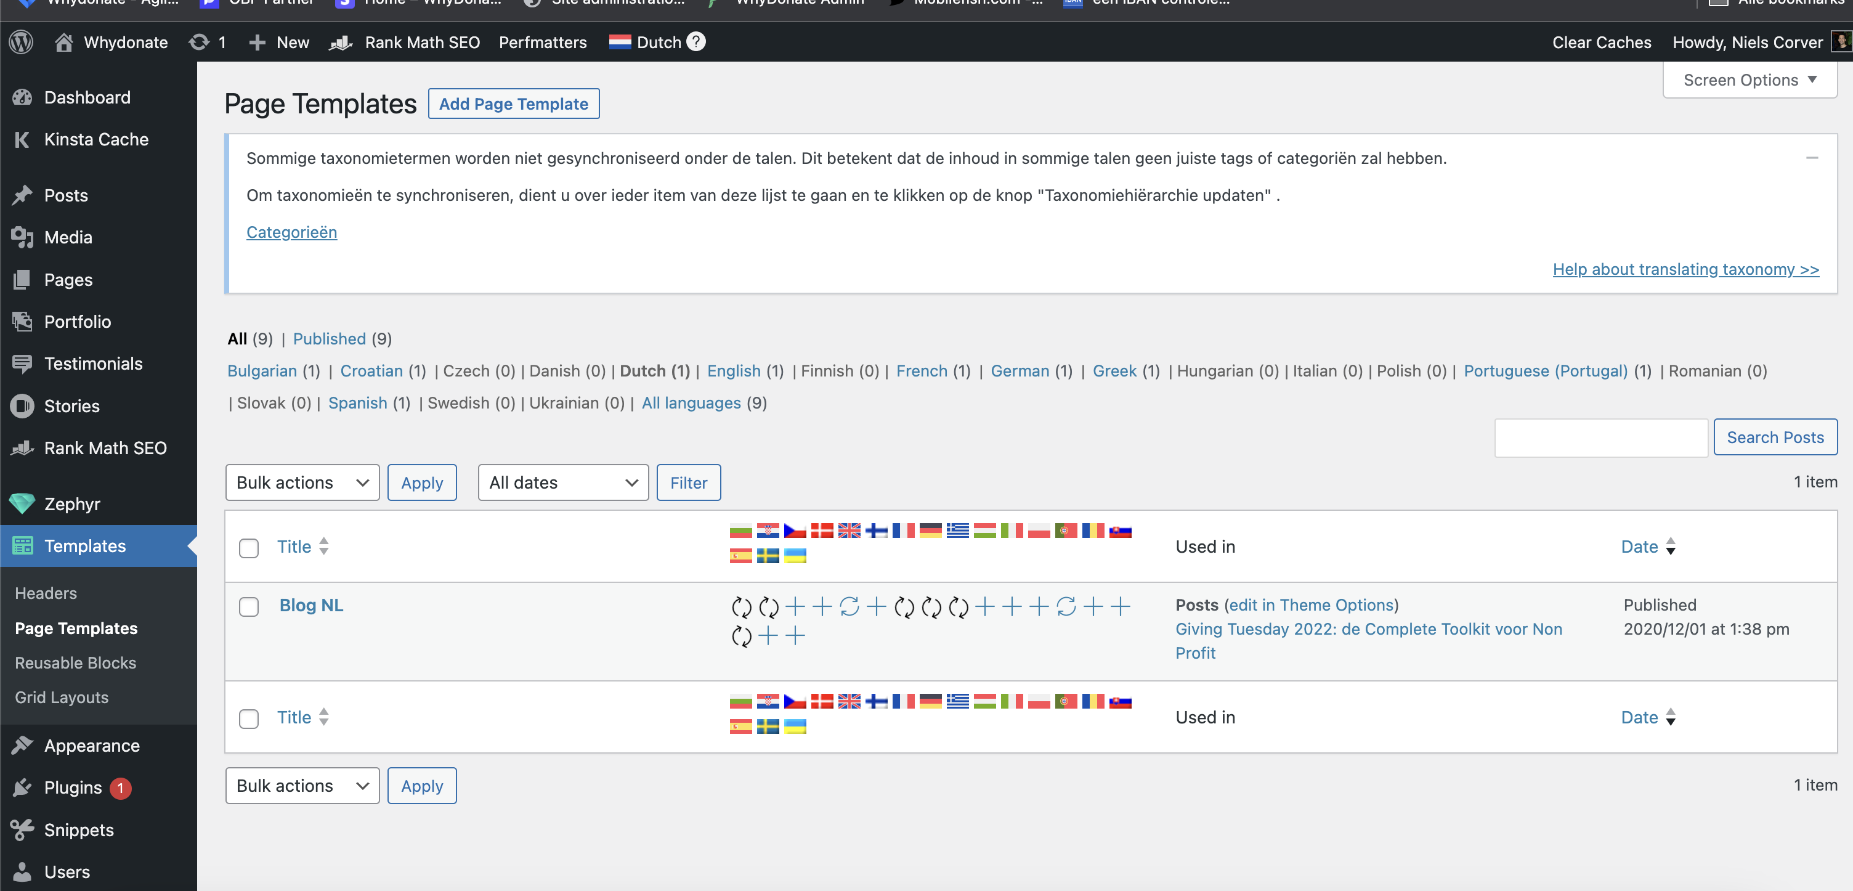Click Add Page Template button
Image resolution: width=1853 pixels, height=891 pixels.
pos(514,104)
